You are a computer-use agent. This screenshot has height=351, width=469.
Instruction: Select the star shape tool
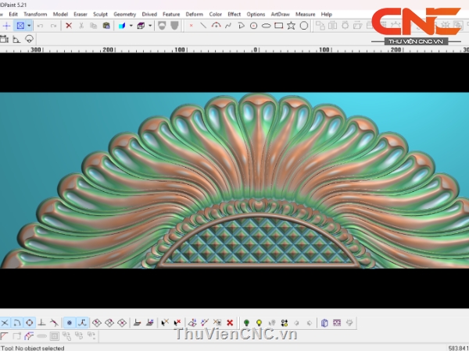pyautogui.click(x=291, y=26)
